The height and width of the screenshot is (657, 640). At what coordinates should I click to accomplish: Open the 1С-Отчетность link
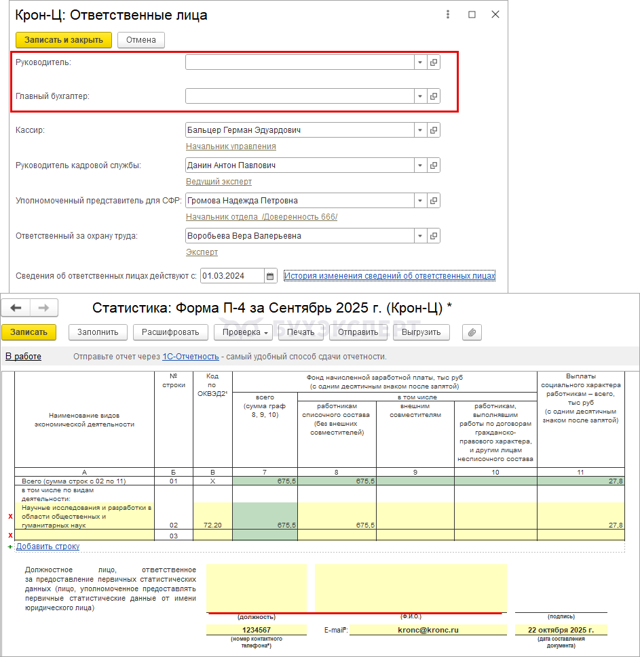click(191, 357)
